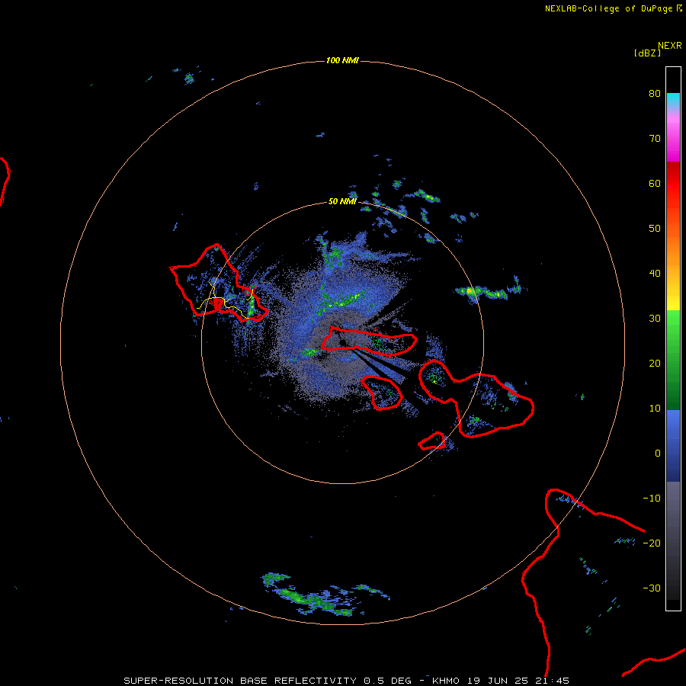686x686 pixels.
Task: Click the KHMO radar site center point
Action: pos(342,342)
